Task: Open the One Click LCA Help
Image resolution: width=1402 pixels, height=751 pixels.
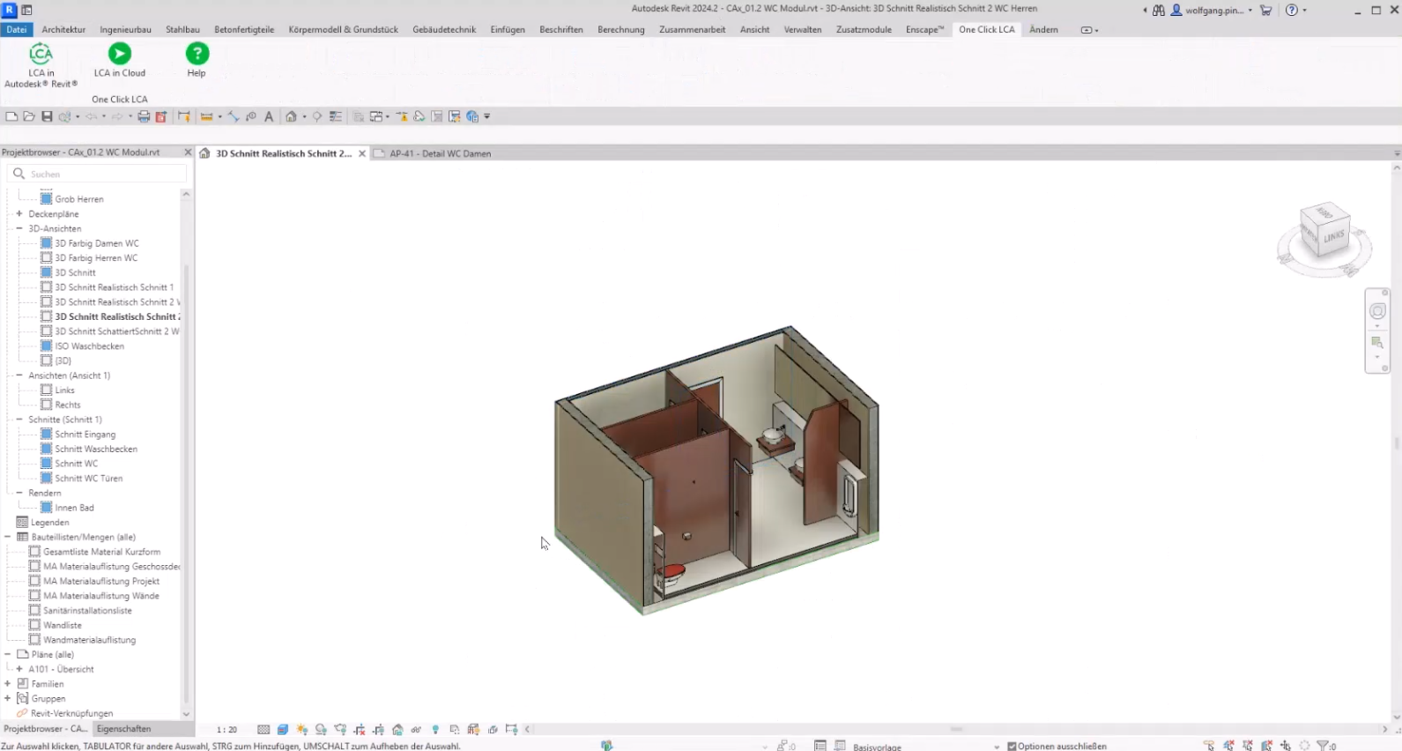Action: point(197,61)
